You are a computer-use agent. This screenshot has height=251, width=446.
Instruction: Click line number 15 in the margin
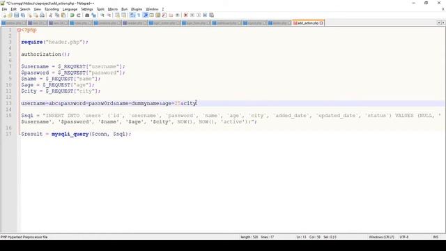(8, 116)
